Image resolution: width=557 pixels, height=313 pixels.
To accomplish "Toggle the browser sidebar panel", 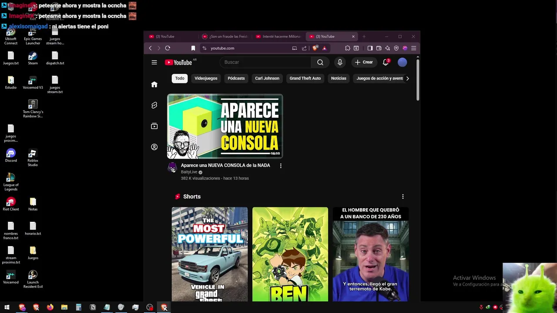I will [x=370, y=48].
